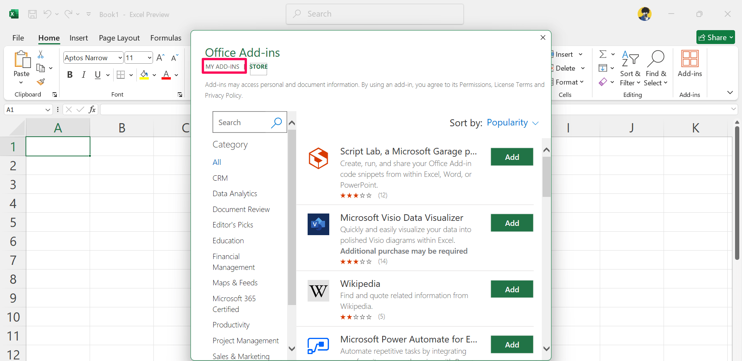Click the Power Automate add-in icon

tap(318, 346)
